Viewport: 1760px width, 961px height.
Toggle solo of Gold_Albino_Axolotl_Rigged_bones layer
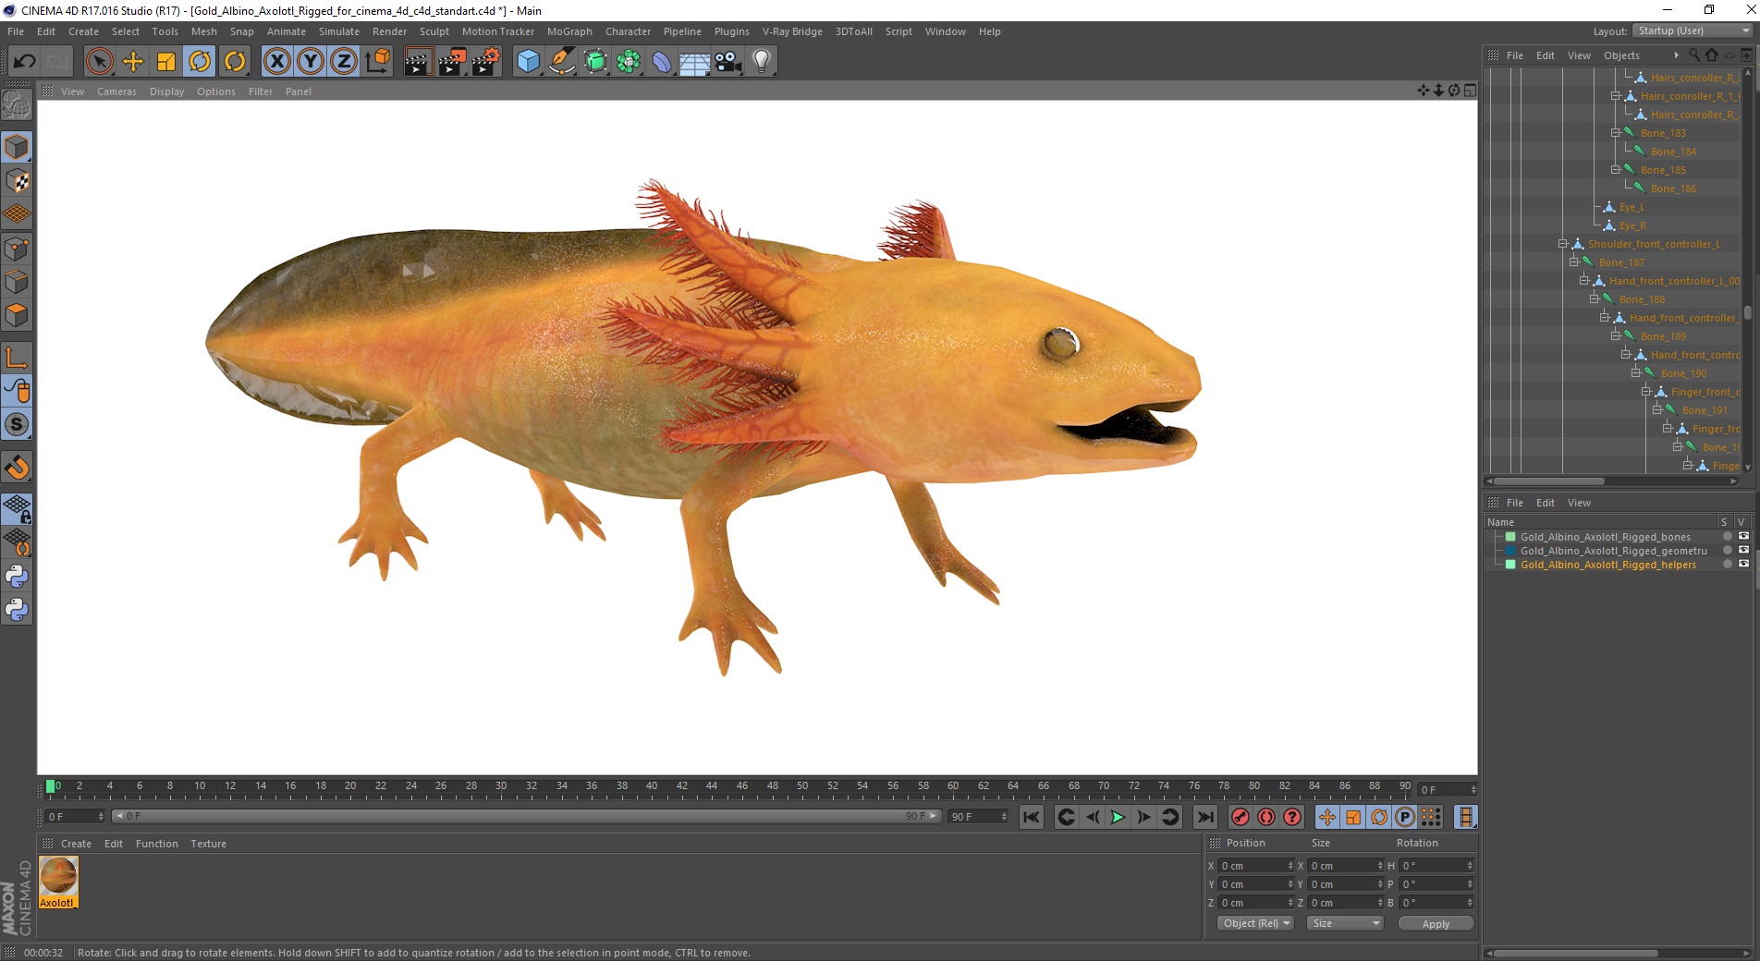pyautogui.click(x=1727, y=537)
